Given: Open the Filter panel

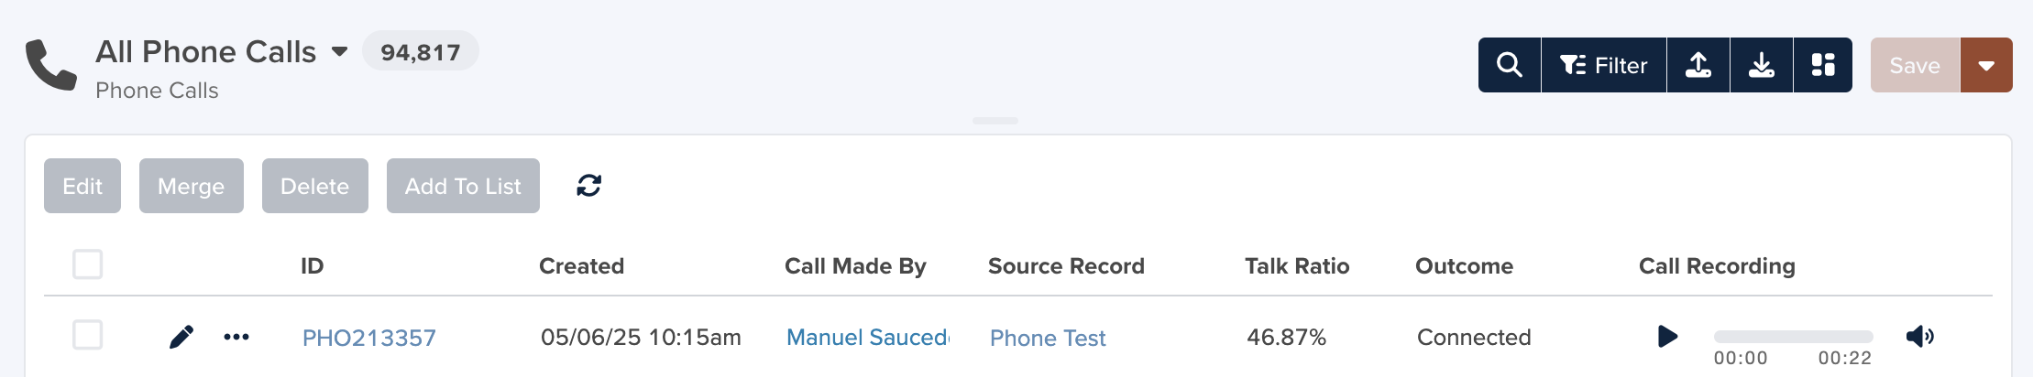Looking at the screenshot, I should (x=1604, y=65).
